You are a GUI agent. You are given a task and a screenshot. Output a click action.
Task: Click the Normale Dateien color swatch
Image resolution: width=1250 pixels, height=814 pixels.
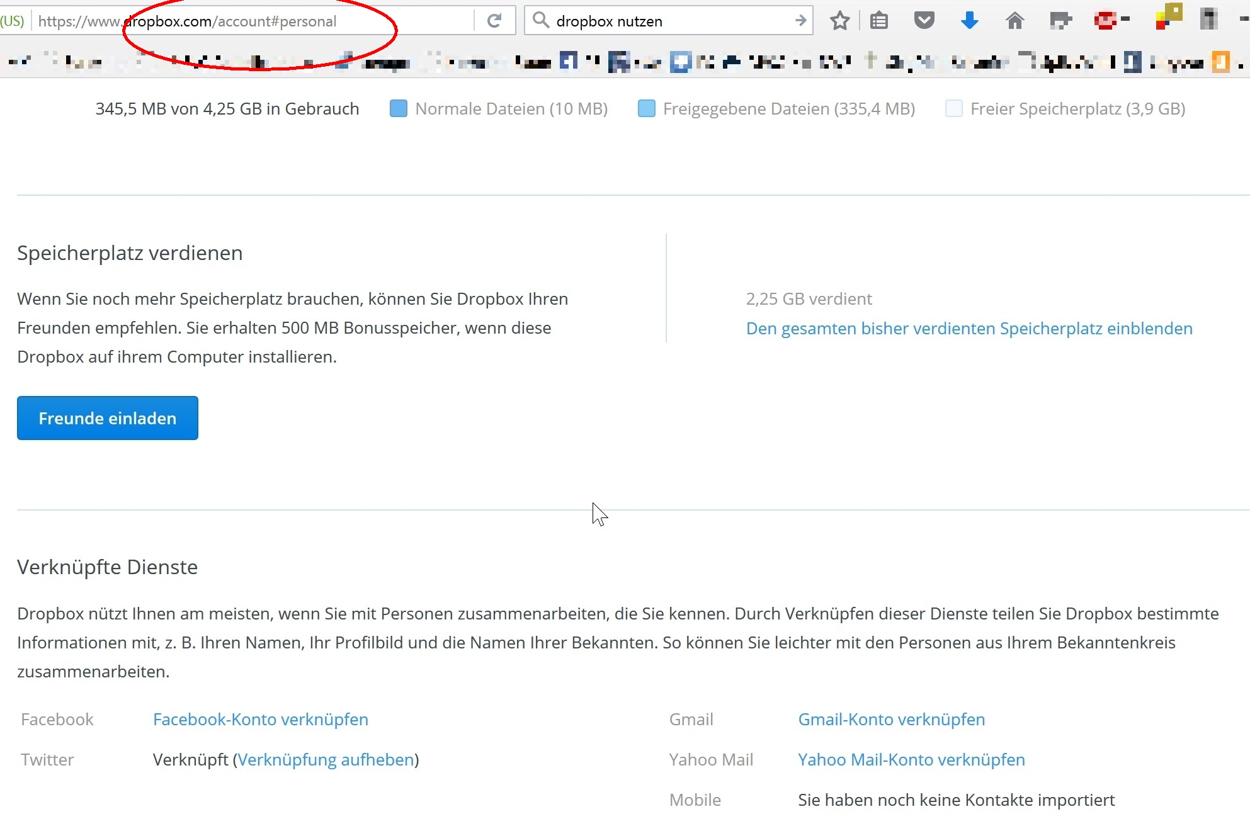click(x=398, y=109)
